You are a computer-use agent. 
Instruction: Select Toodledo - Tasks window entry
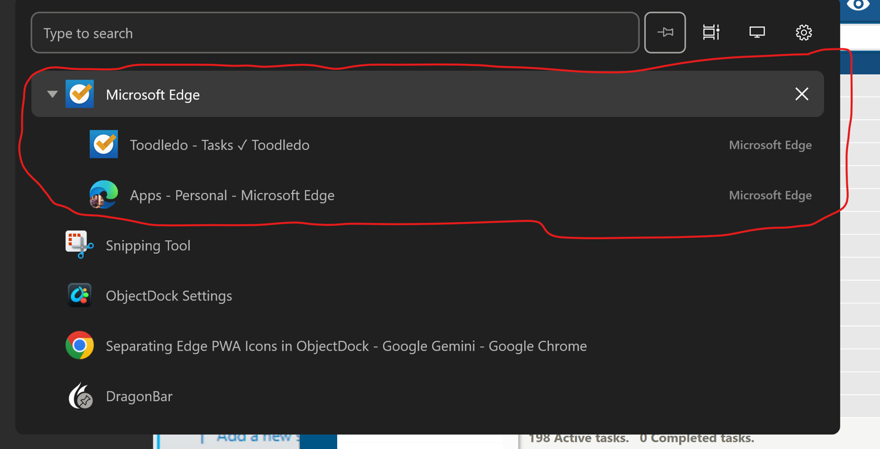(x=427, y=145)
